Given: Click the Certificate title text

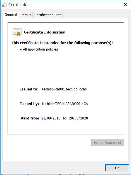Looking at the screenshot, I should (x=18, y=5).
